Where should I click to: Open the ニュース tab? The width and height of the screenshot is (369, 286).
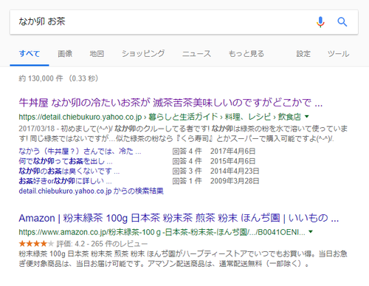(196, 53)
